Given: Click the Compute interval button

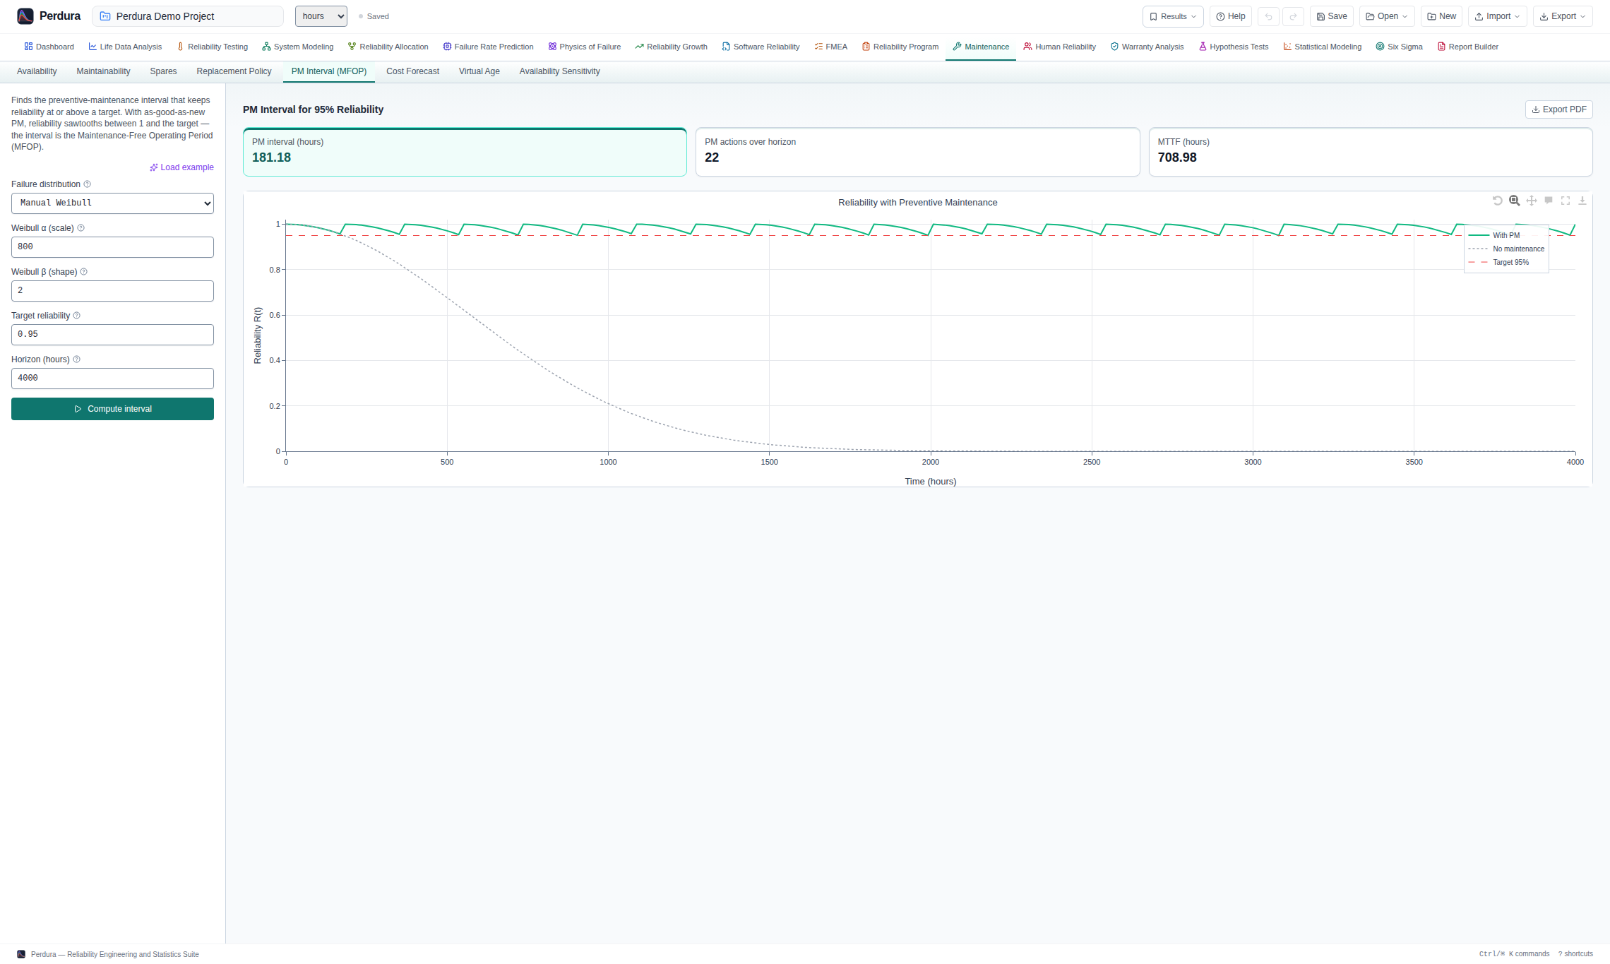Looking at the screenshot, I should pos(112,409).
